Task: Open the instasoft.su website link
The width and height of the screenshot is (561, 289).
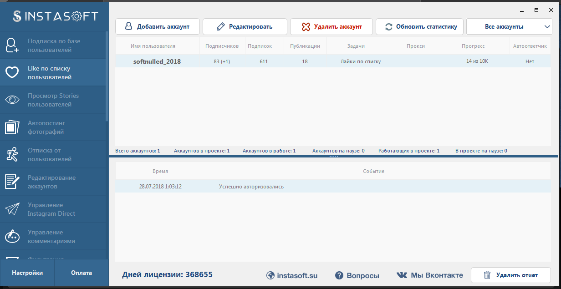Action: pos(292,275)
